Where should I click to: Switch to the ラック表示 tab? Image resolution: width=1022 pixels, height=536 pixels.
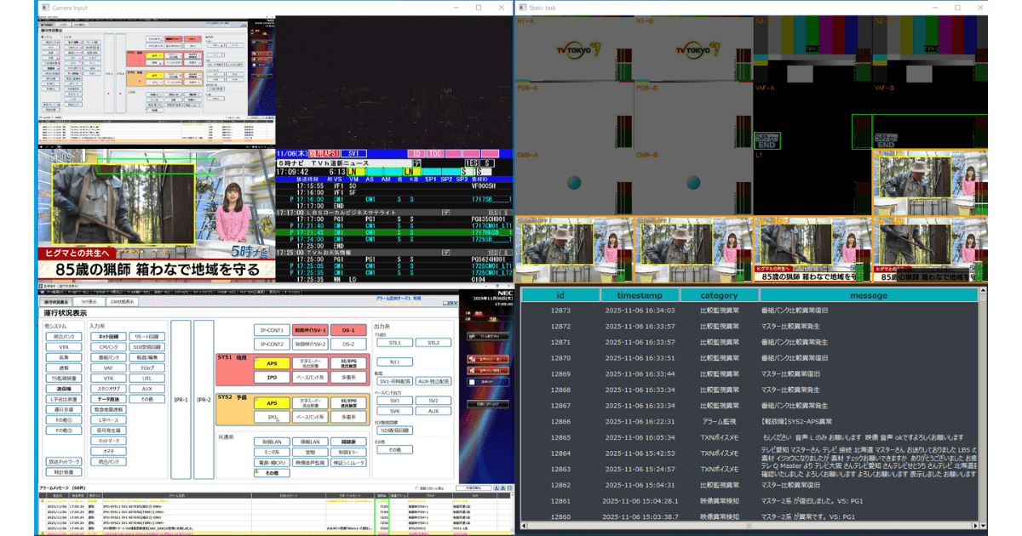pos(89,301)
